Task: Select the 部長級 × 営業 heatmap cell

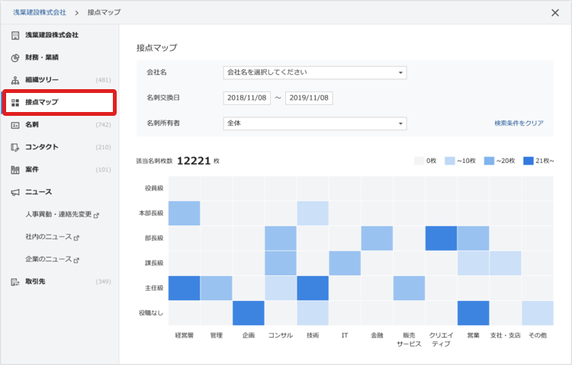Action: click(x=473, y=239)
